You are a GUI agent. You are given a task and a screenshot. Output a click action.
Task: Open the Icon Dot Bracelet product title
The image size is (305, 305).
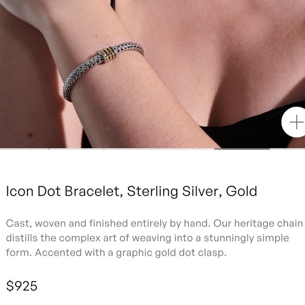click(131, 191)
